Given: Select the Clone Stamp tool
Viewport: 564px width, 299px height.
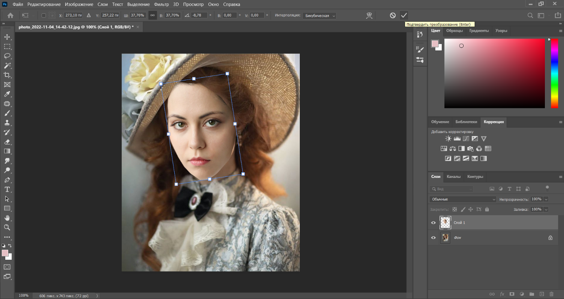Looking at the screenshot, I should [x=7, y=123].
